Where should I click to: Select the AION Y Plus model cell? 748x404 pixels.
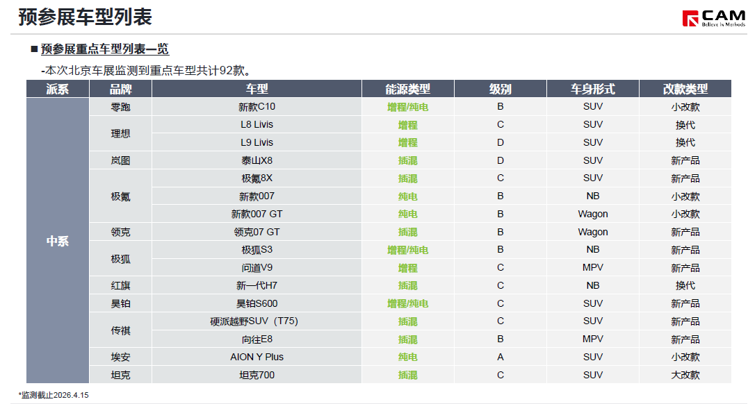[257, 357]
